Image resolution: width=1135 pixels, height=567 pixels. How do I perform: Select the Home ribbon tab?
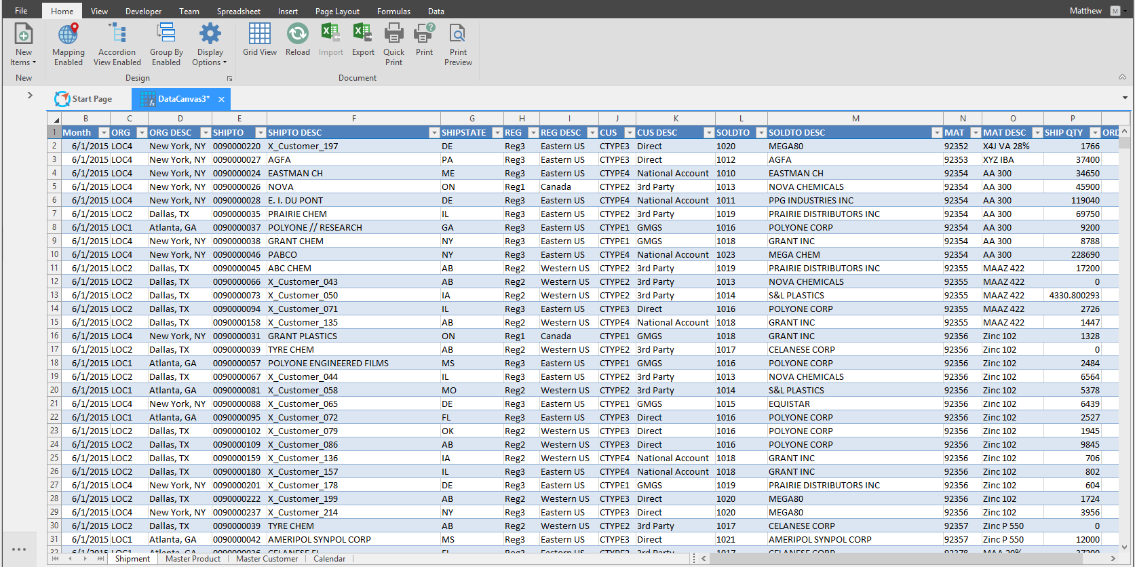click(62, 11)
